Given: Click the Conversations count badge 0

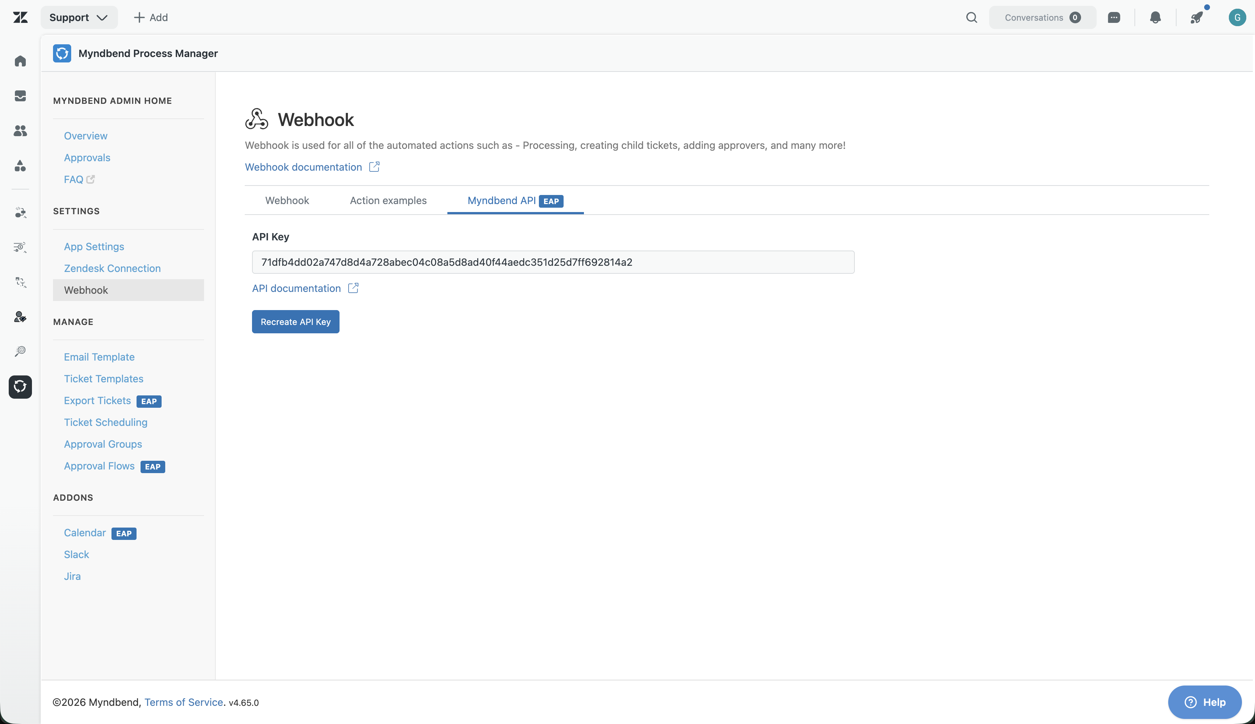Looking at the screenshot, I should [x=1075, y=17].
